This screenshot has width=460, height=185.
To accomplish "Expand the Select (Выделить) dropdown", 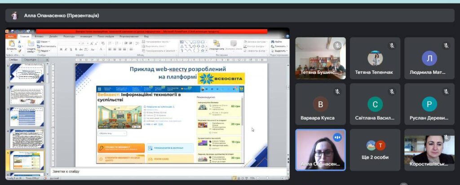I will [x=280, y=51].
